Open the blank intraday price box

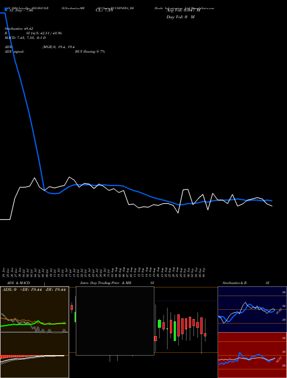click(115, 321)
